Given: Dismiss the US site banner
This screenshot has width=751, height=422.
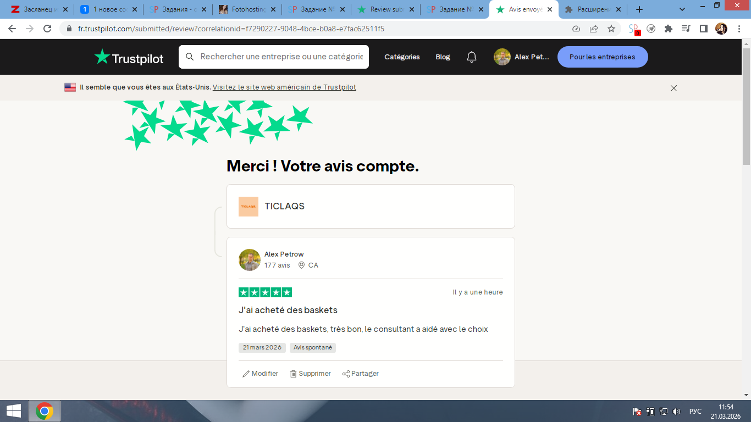Looking at the screenshot, I should [x=673, y=88].
